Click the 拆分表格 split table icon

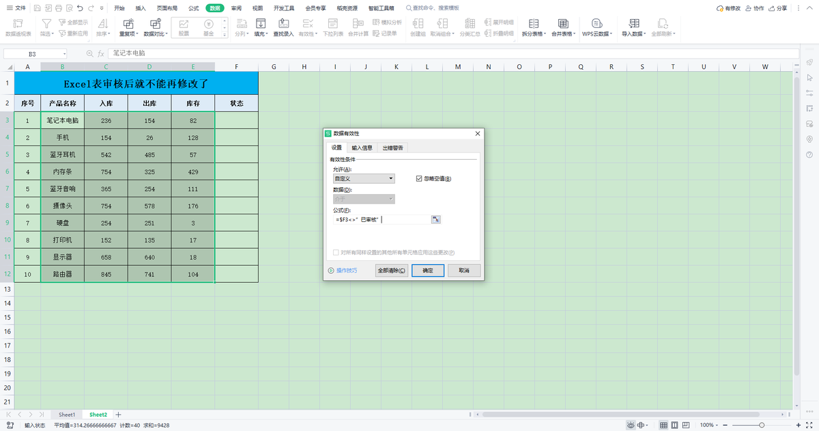click(x=534, y=23)
